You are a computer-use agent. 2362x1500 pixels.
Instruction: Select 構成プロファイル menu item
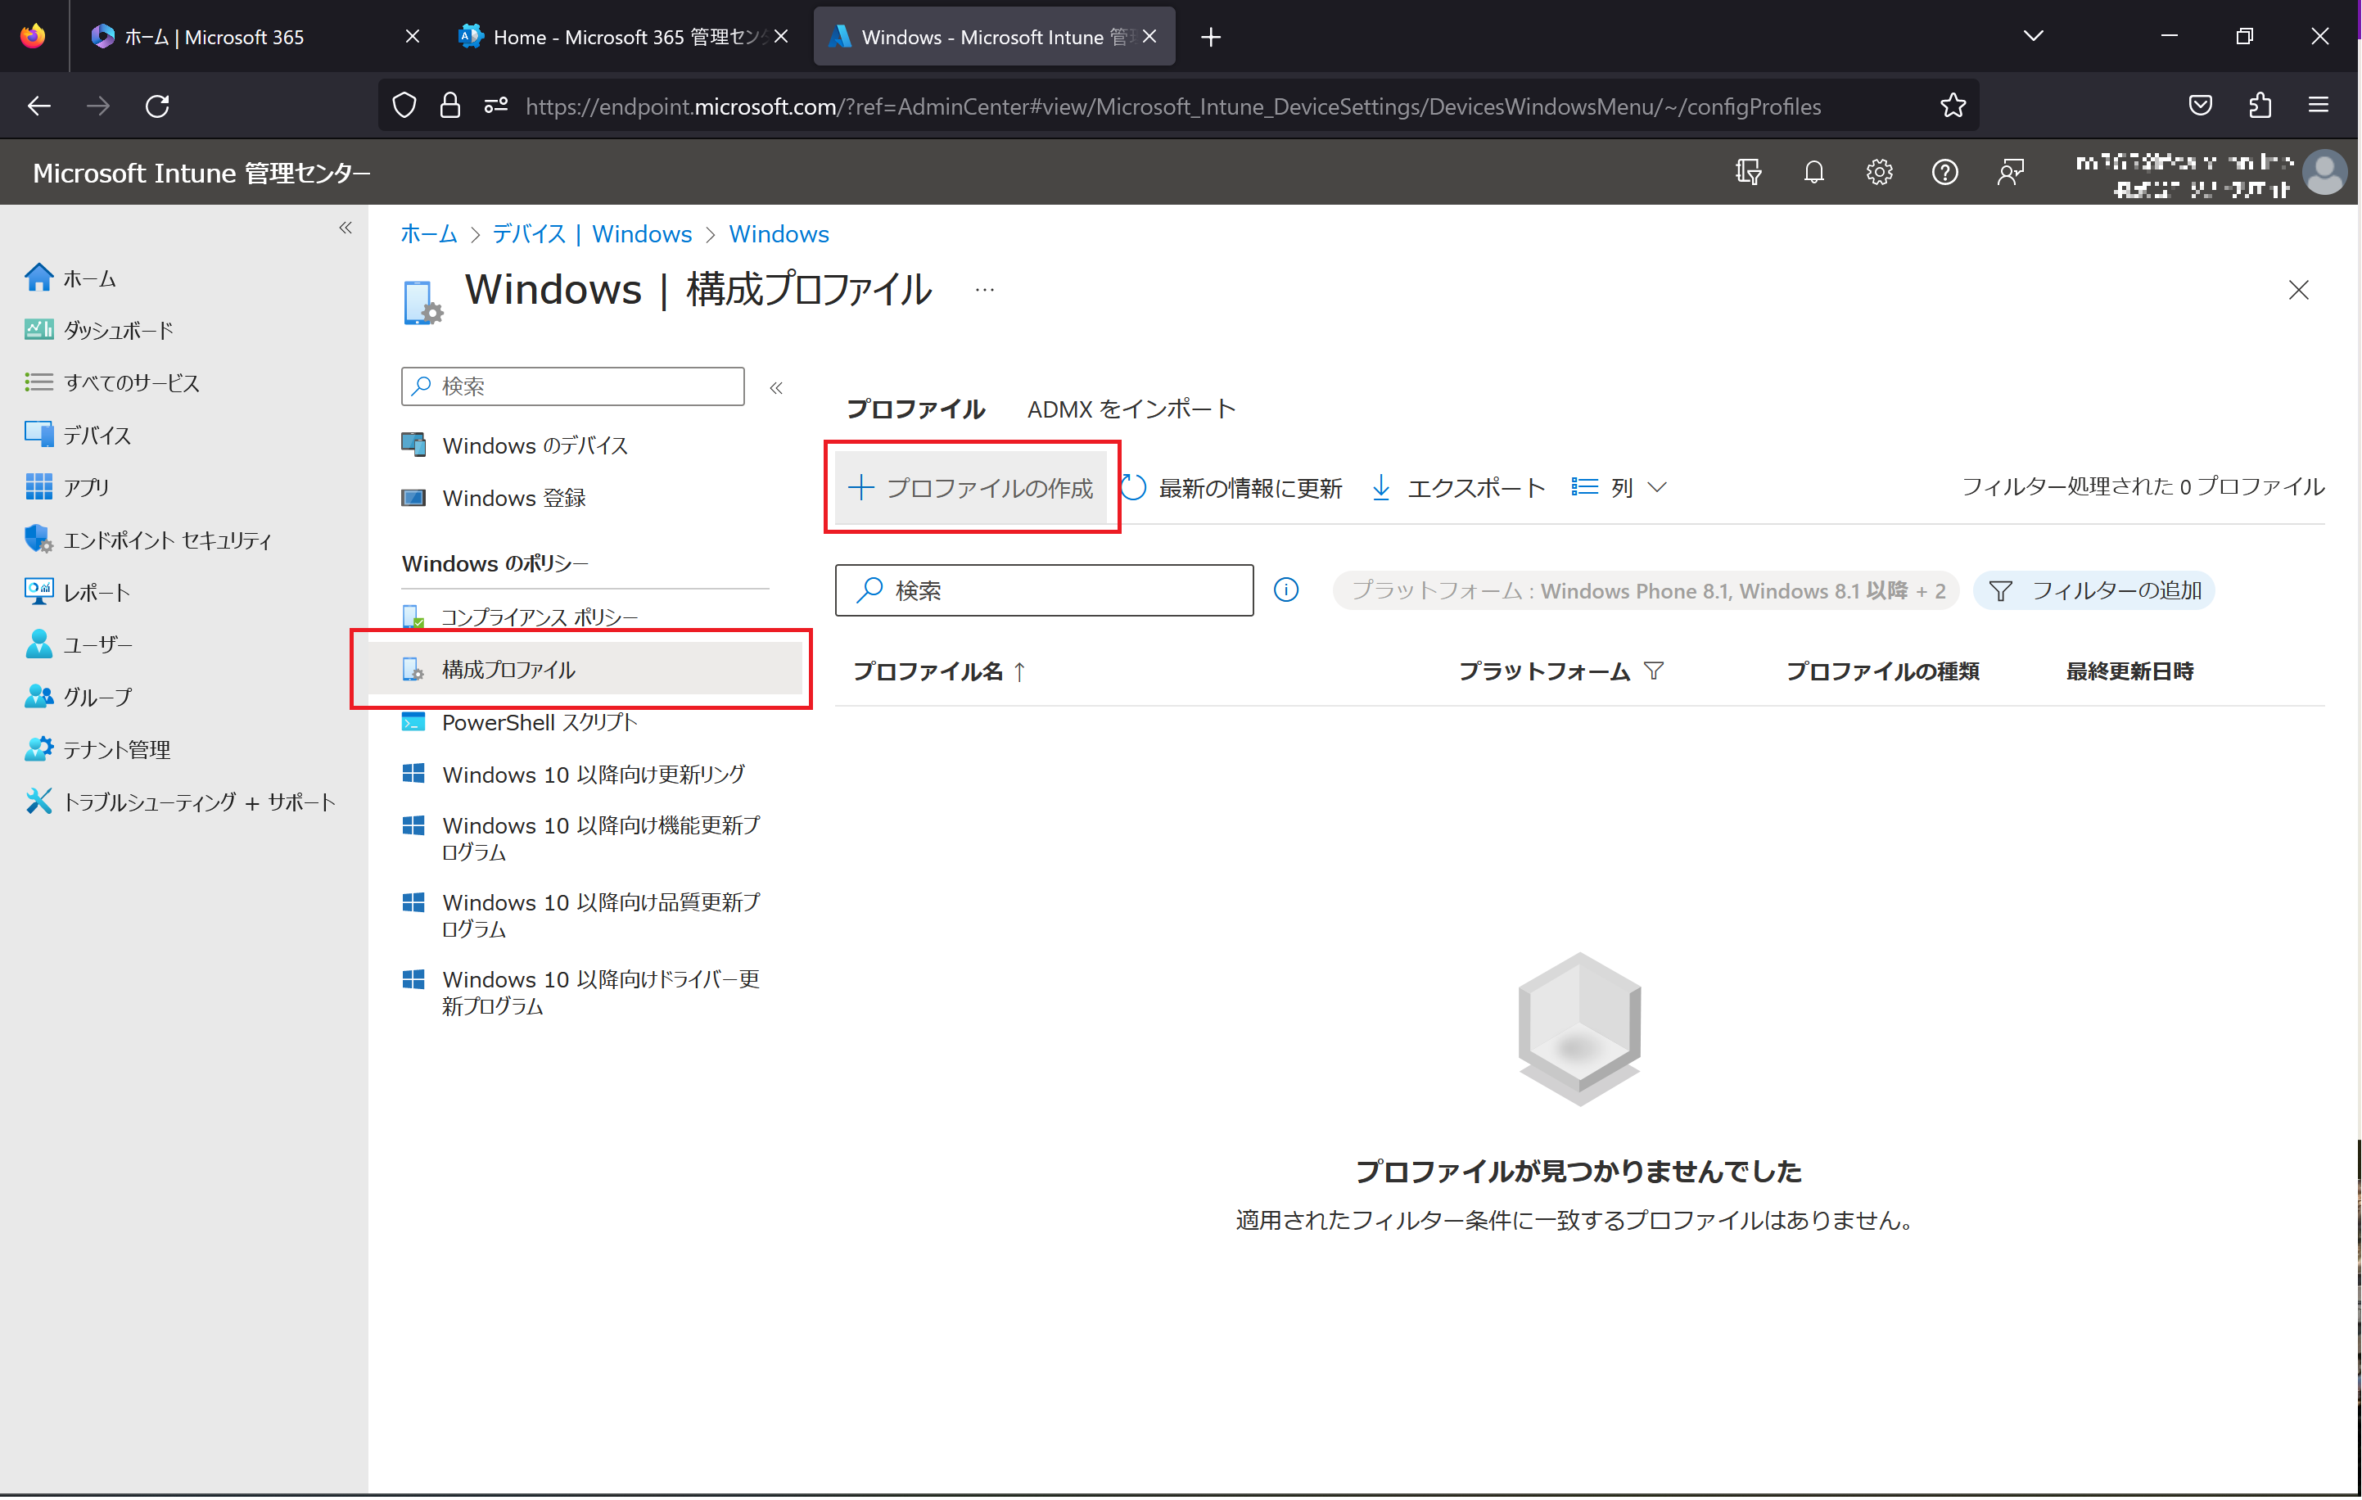coord(585,669)
